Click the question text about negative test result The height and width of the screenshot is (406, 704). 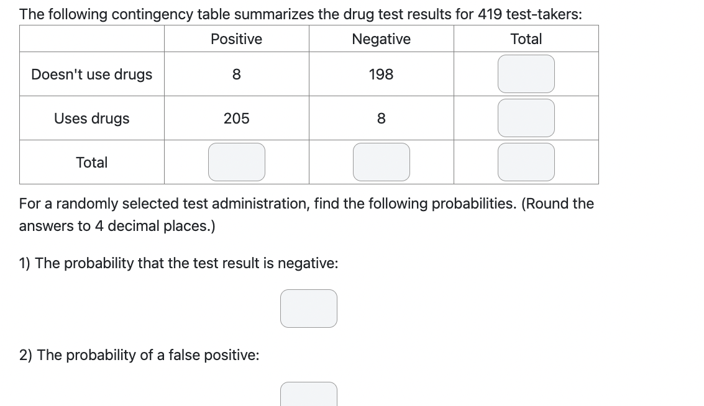(178, 263)
